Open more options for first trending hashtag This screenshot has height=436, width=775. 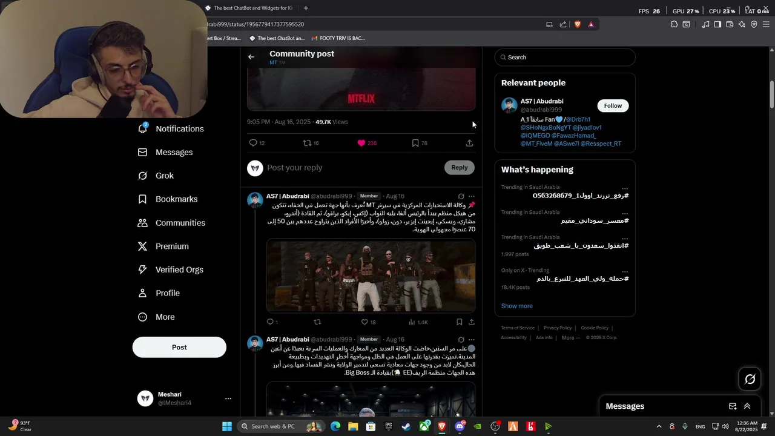[625, 188]
